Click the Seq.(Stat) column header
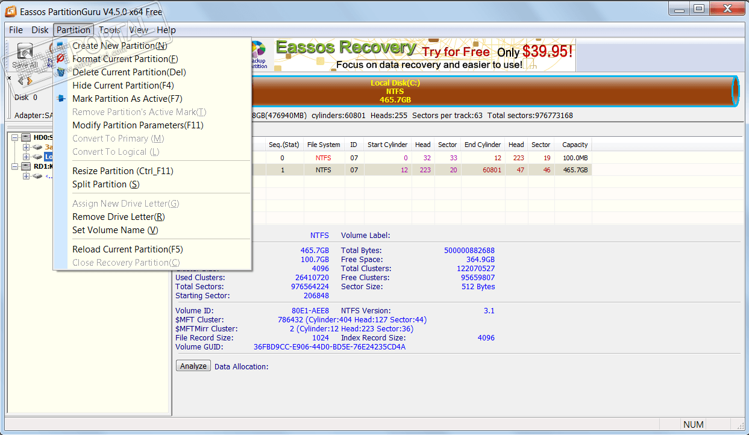This screenshot has height=435, width=749. coord(284,145)
